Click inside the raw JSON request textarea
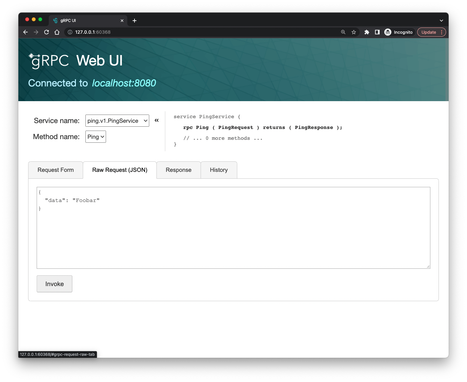The width and height of the screenshot is (467, 382). [233, 228]
